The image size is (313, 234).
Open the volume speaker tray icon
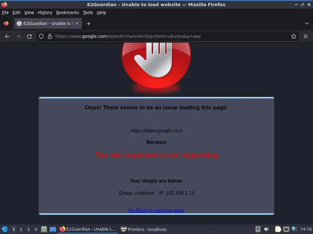[267, 229]
